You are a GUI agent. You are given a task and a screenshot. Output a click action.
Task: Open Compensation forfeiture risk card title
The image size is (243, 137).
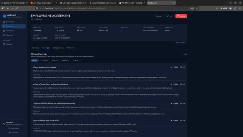click(54, 104)
